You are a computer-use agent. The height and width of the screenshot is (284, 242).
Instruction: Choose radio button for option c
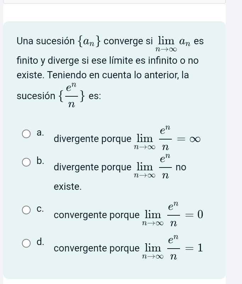(27, 210)
